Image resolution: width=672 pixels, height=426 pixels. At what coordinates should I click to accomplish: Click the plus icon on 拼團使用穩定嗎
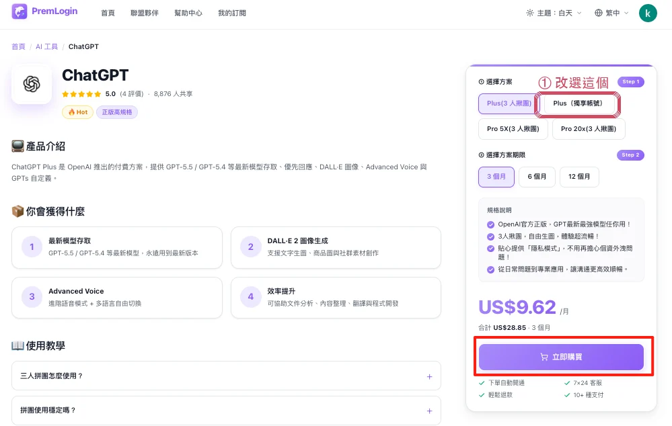click(x=429, y=411)
